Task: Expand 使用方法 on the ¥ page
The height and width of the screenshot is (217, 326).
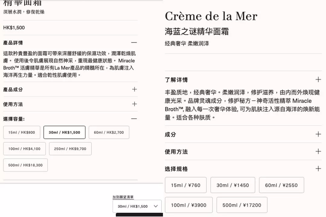Action: click(318, 151)
